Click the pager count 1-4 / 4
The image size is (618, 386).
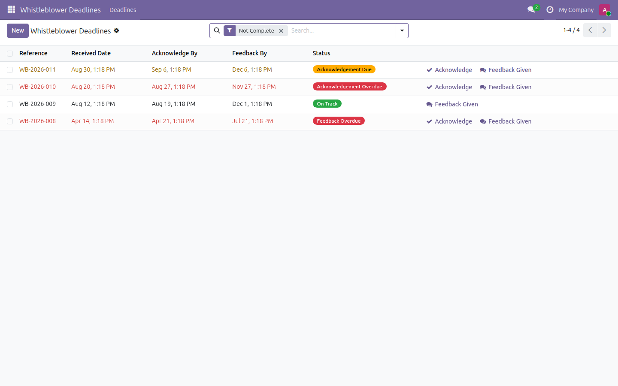(x=571, y=30)
